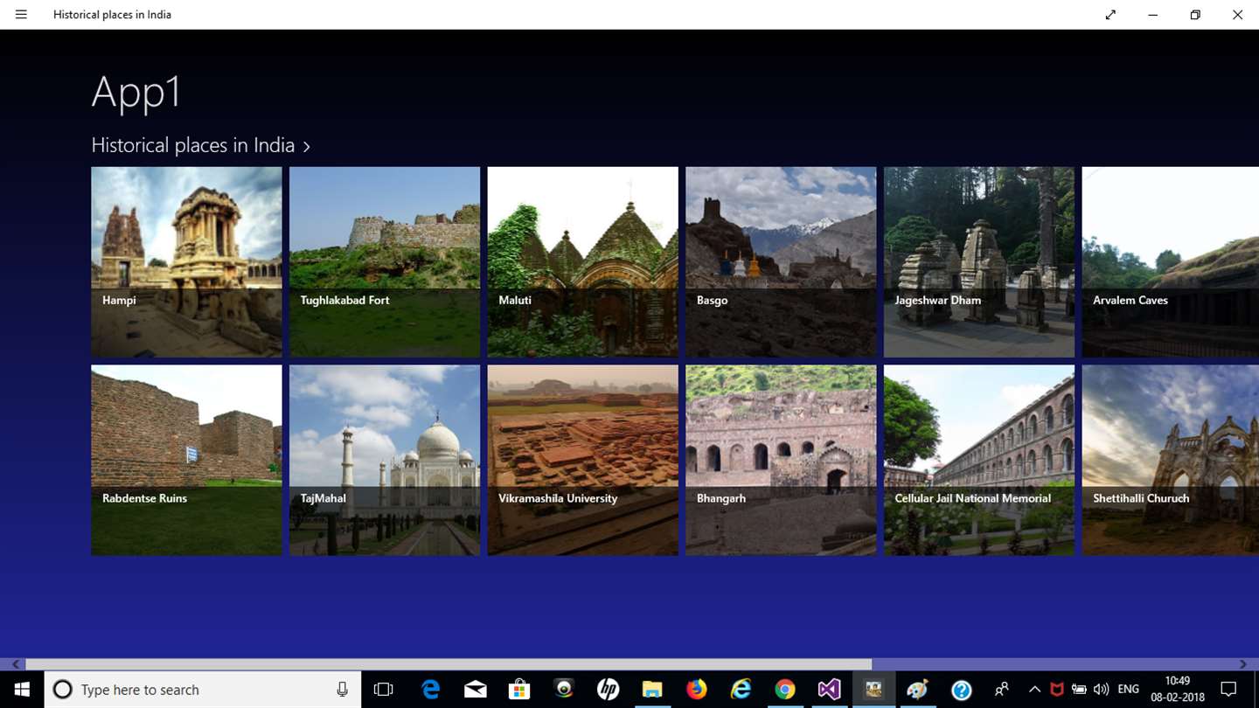Toggle full-screen expand arrow in title bar

coord(1110,15)
